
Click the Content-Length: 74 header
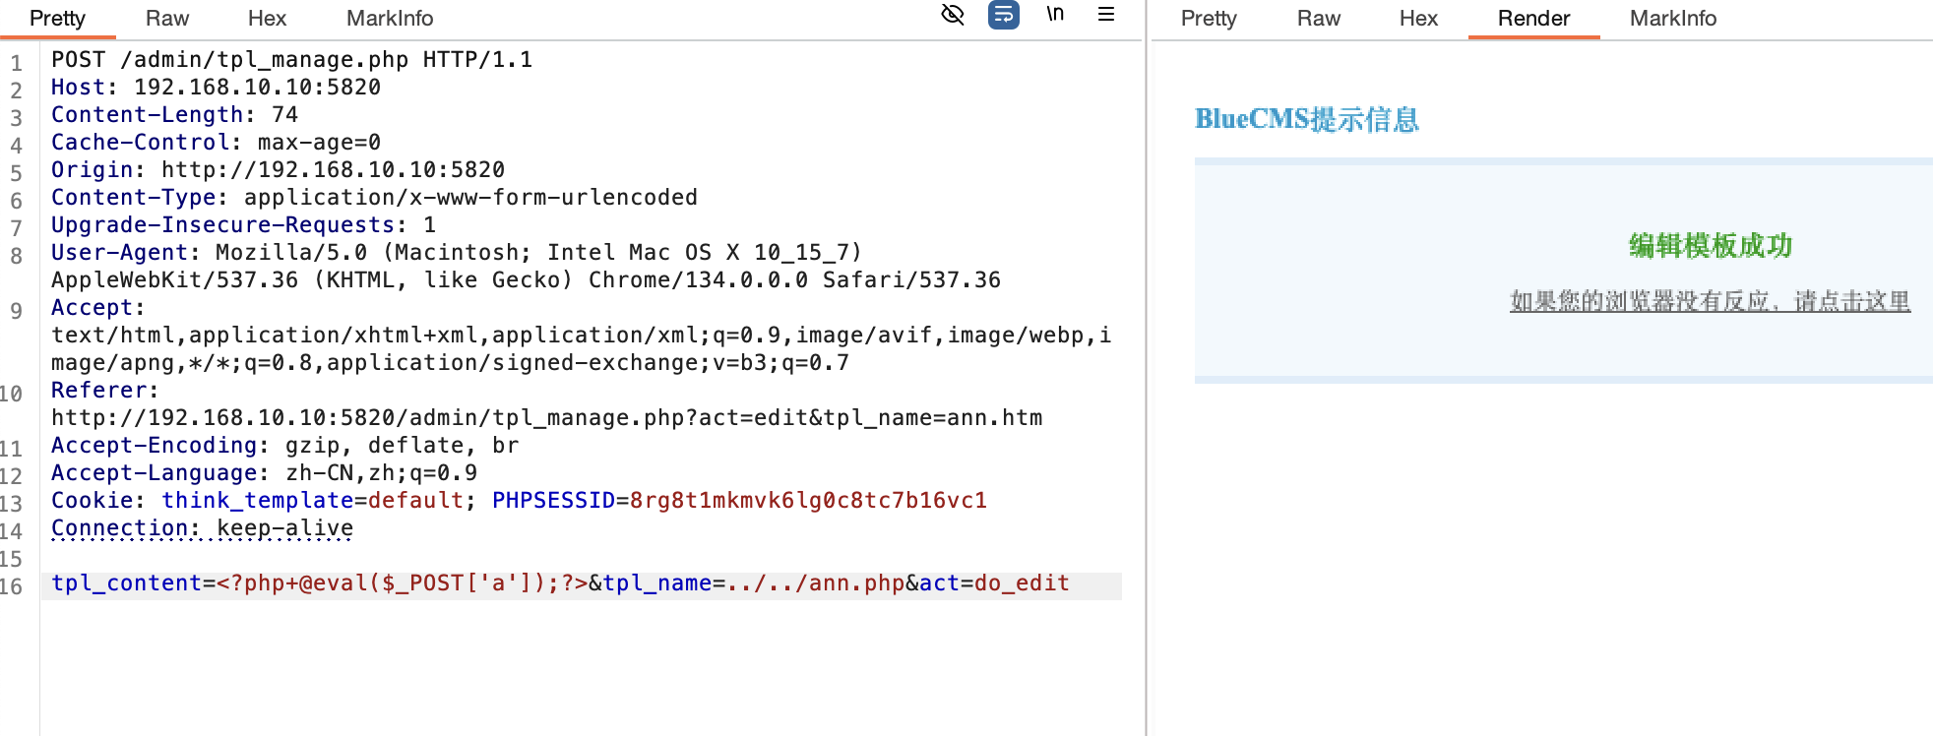pos(174,115)
